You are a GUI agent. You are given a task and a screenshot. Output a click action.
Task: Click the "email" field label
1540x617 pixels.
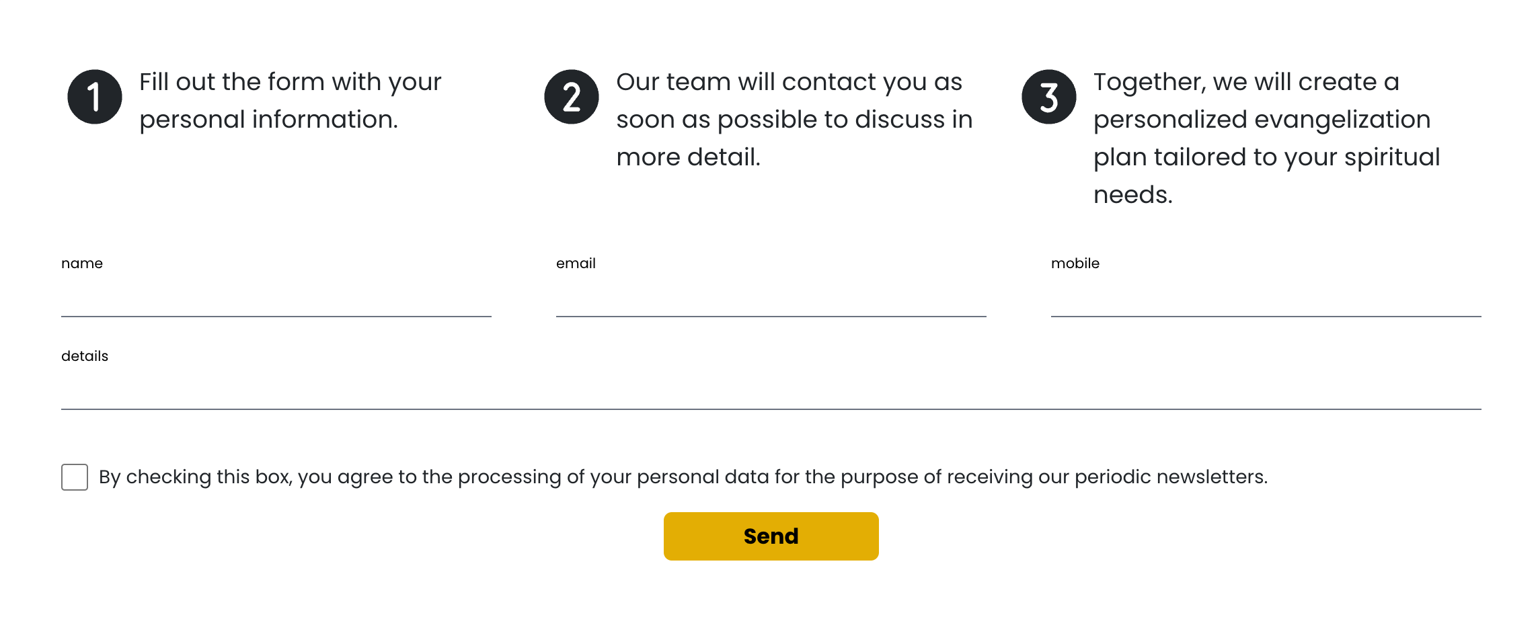pyautogui.click(x=576, y=263)
